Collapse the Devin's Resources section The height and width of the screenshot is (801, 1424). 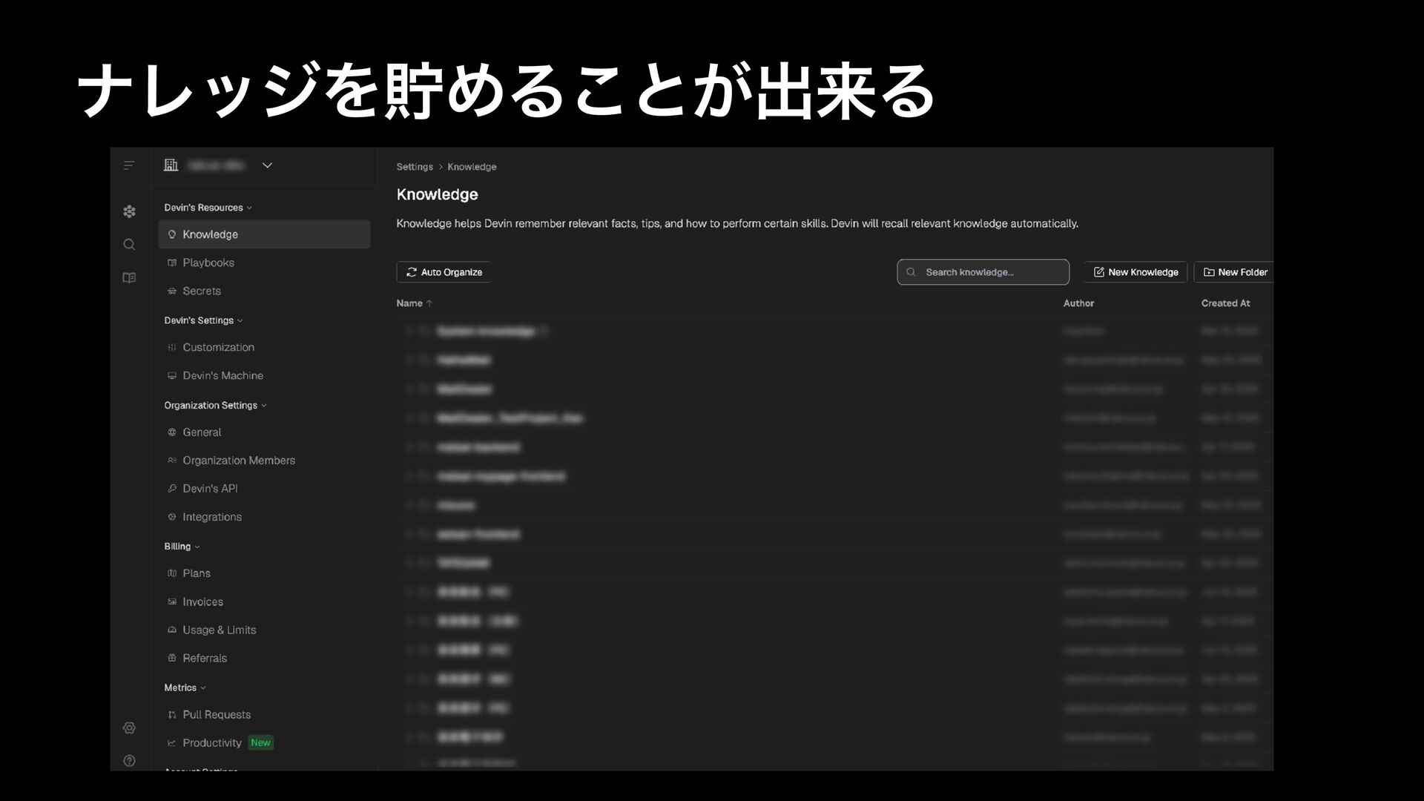(208, 208)
